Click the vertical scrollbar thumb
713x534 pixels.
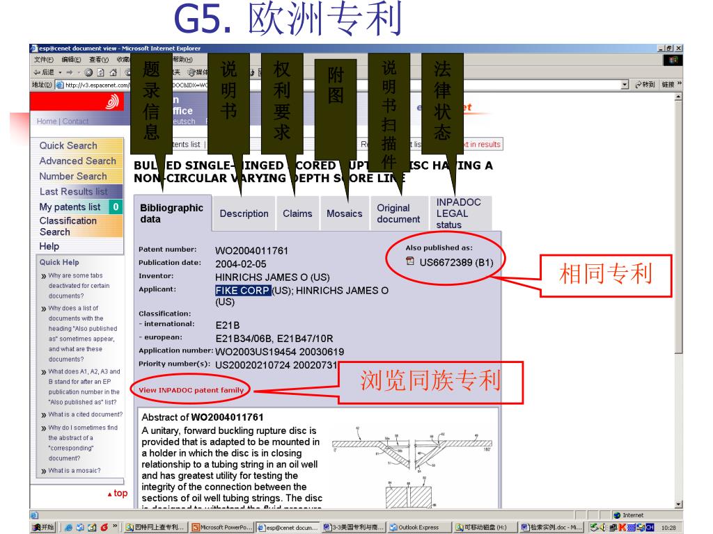678,227
